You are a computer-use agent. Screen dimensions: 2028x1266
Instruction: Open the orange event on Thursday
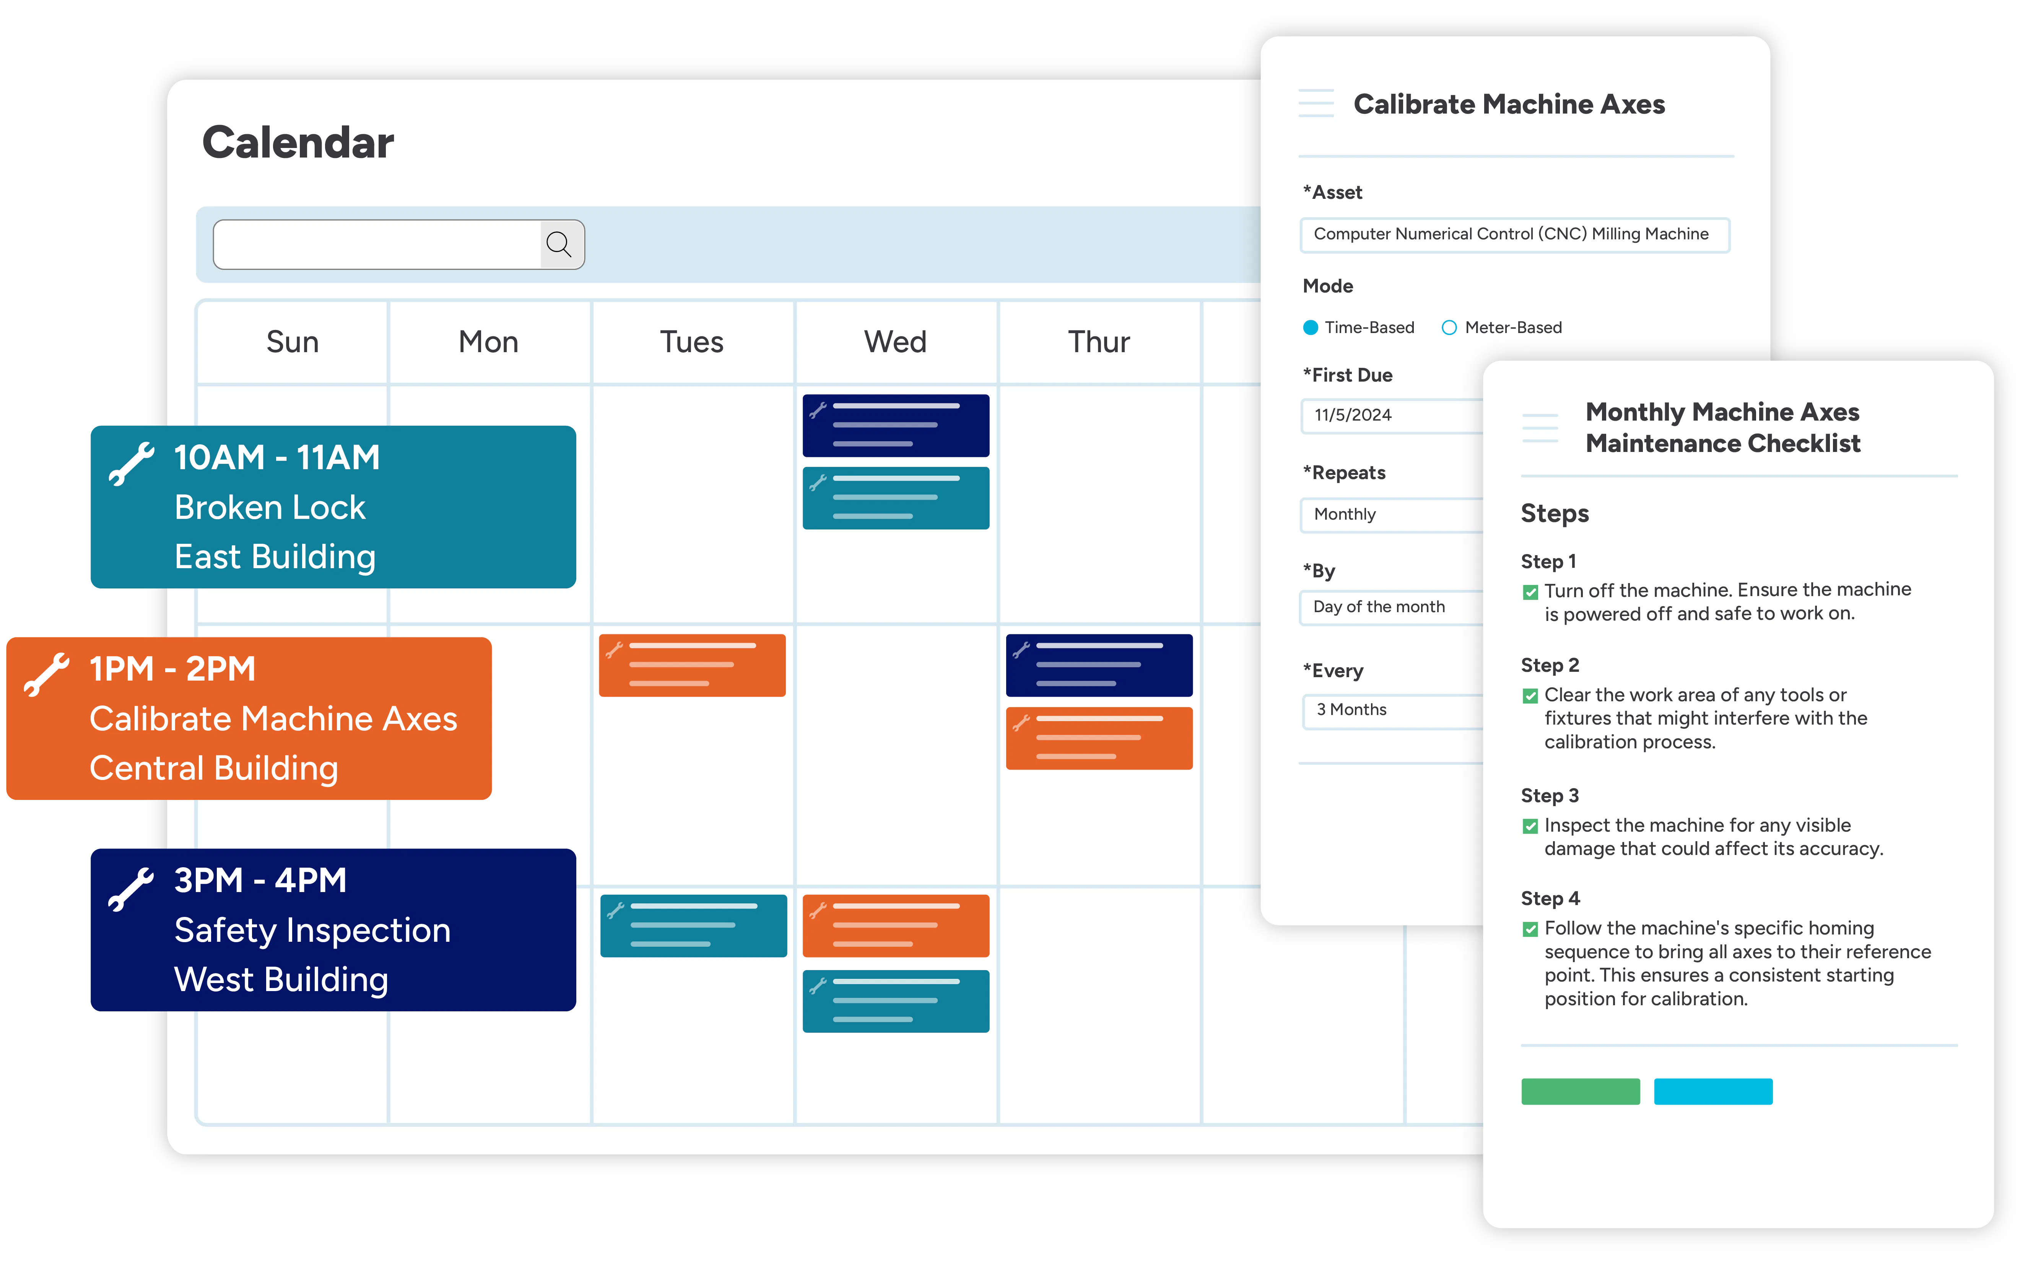coord(1099,738)
